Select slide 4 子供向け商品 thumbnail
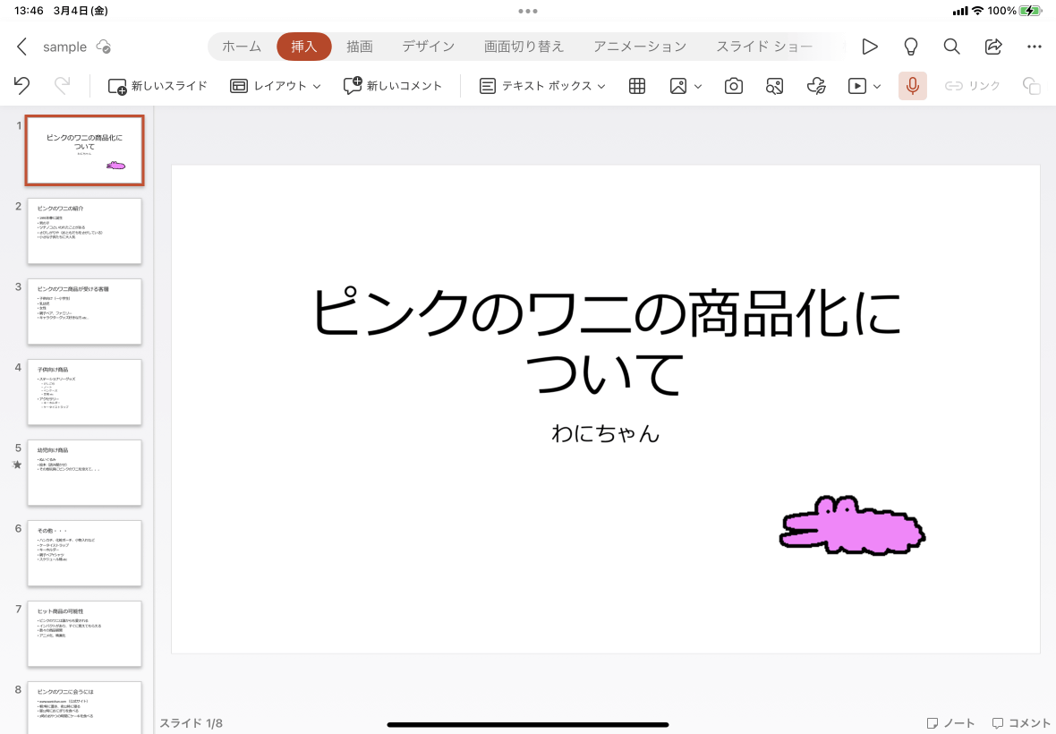Image resolution: width=1056 pixels, height=734 pixels. coord(85,392)
